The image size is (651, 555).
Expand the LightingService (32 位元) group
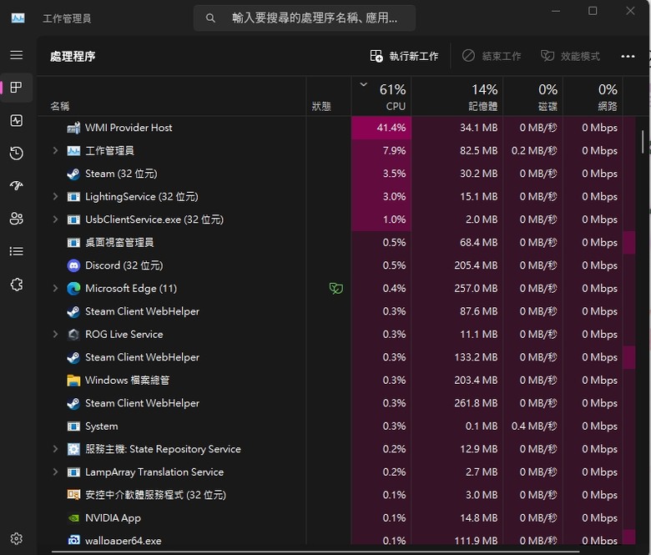tap(55, 196)
